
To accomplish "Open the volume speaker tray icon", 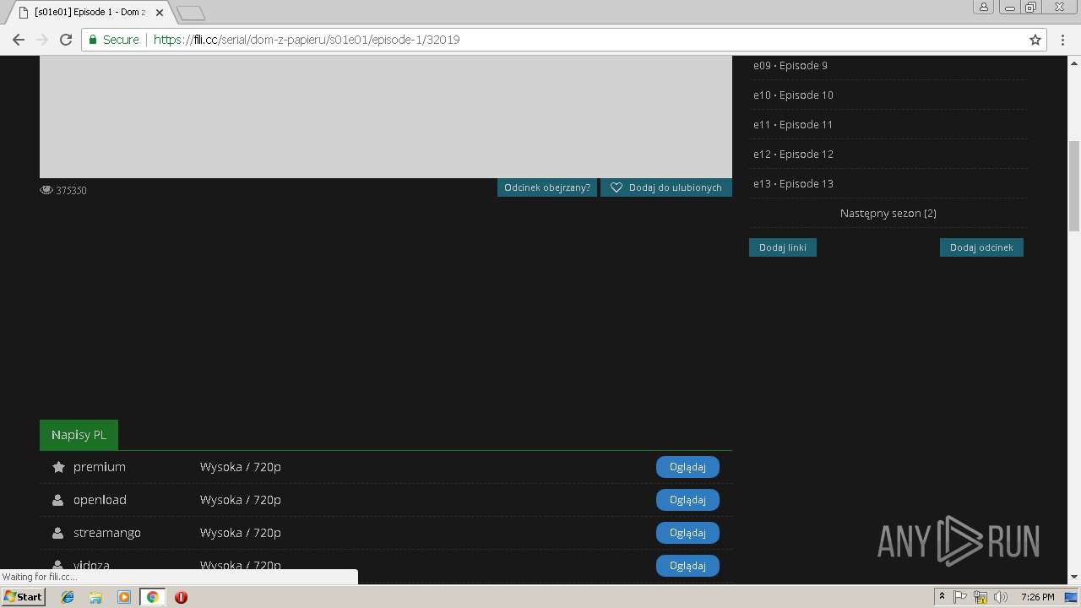I will pyautogui.click(x=1001, y=597).
